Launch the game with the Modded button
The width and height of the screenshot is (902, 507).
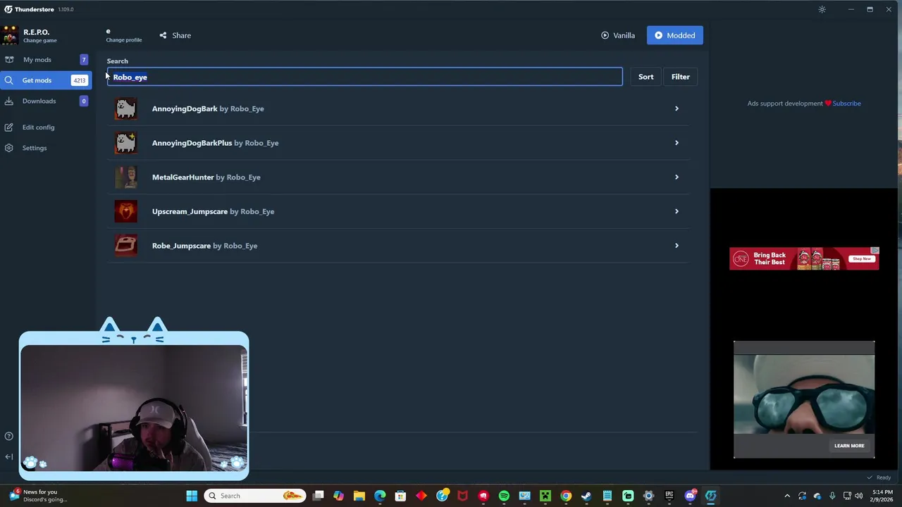tap(675, 35)
